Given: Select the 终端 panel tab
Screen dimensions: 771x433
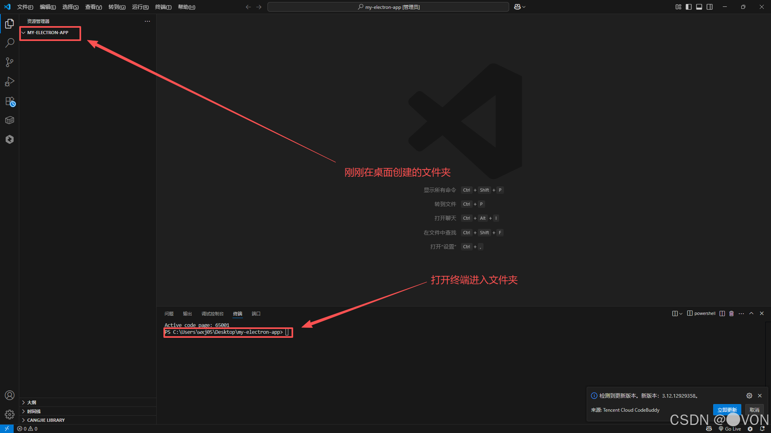Looking at the screenshot, I should [238, 314].
